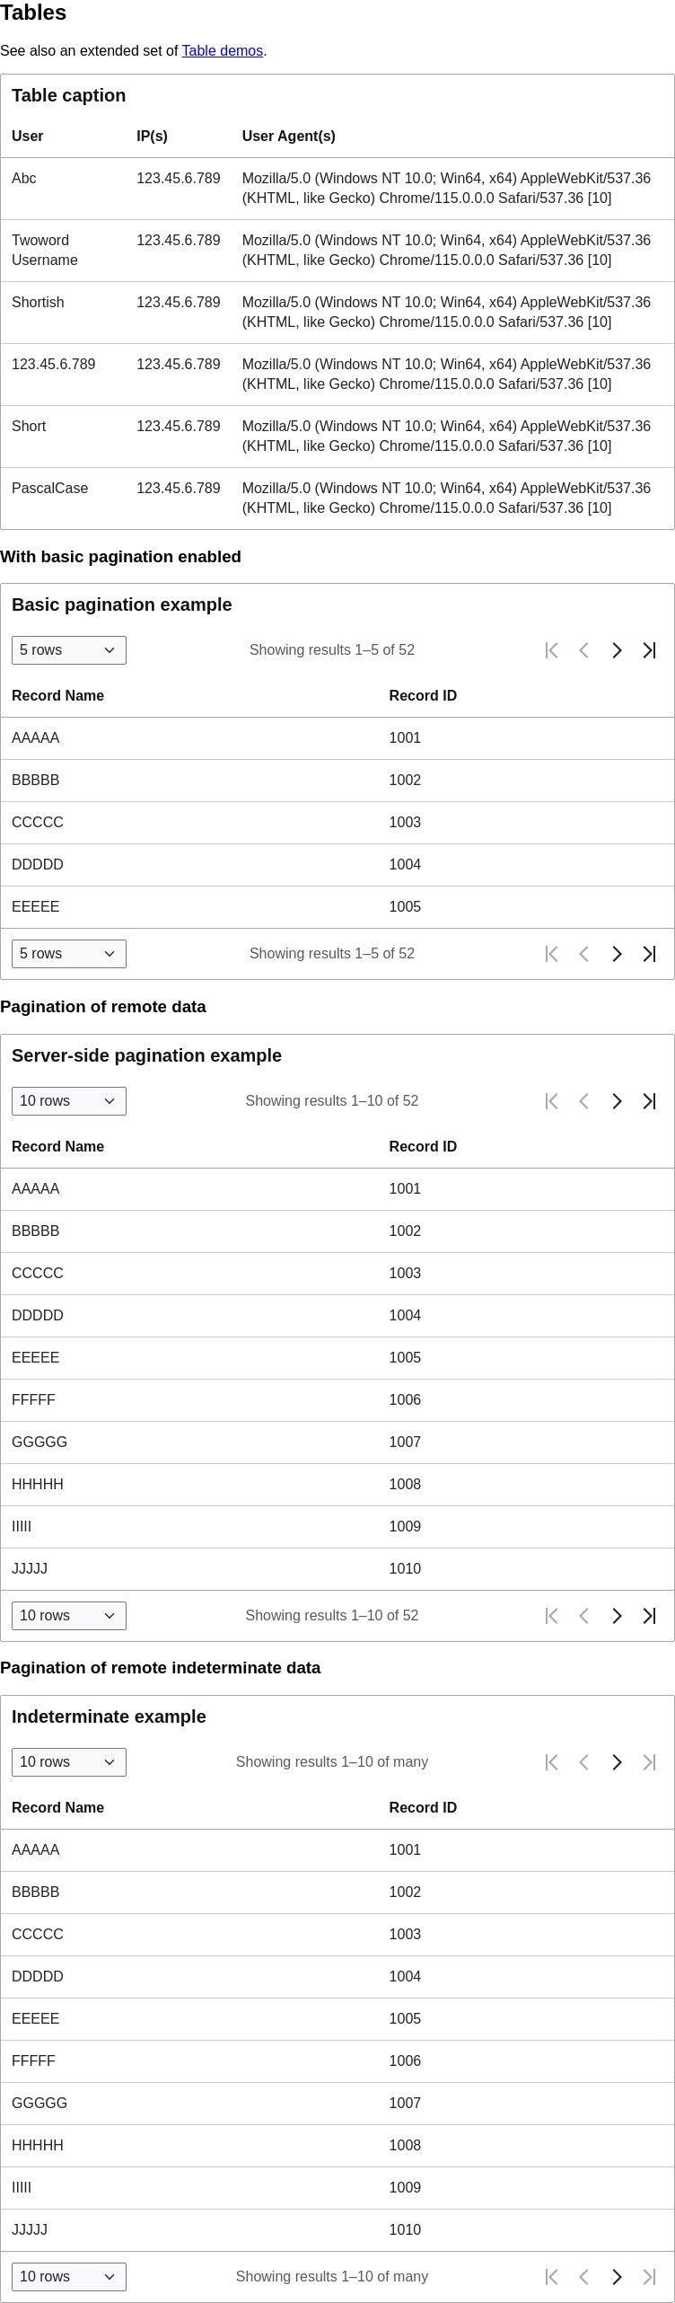The image size is (675, 2303).
Task: Jump to last page in top Server-side pagination bar
Action: pos(649,1101)
